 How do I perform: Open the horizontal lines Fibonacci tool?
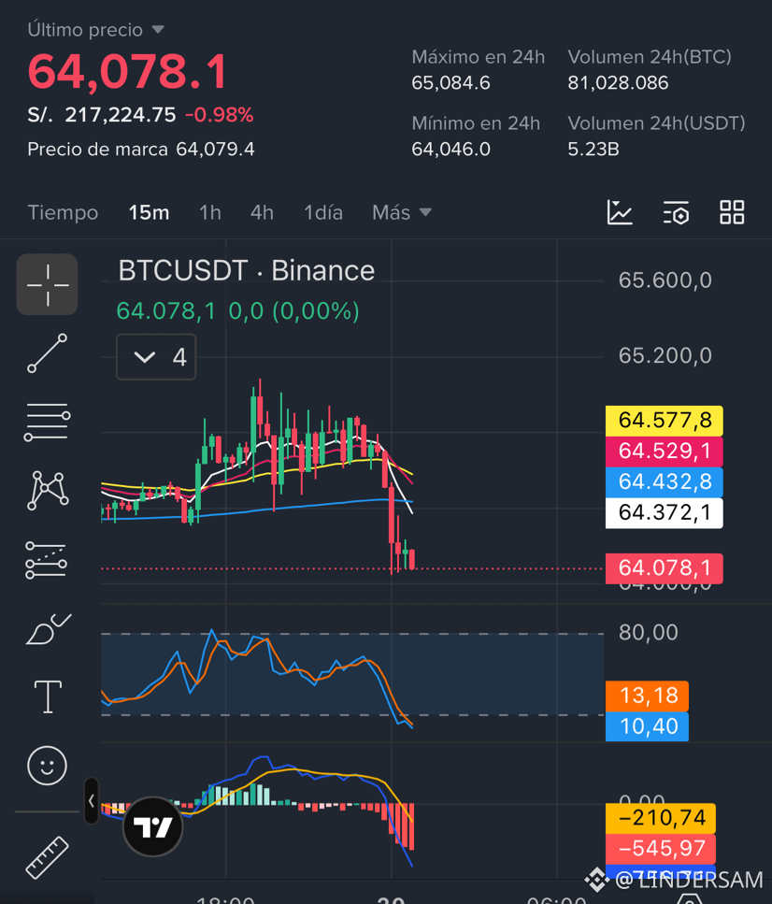tap(48, 422)
